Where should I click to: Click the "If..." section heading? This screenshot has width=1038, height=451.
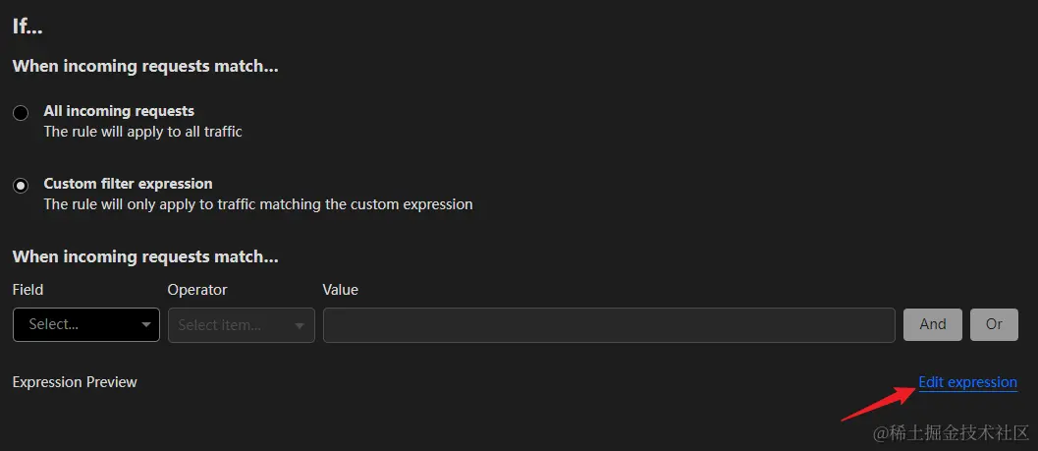[x=27, y=27]
